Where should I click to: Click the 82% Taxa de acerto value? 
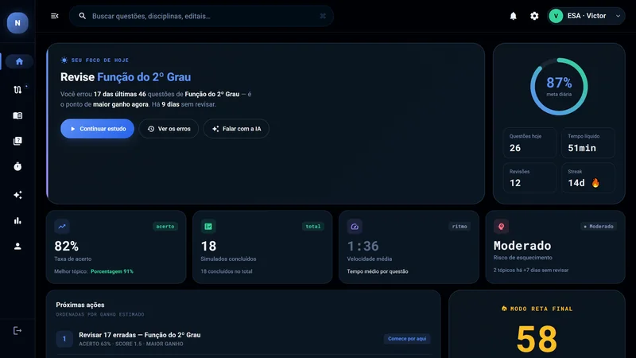pyautogui.click(x=67, y=246)
